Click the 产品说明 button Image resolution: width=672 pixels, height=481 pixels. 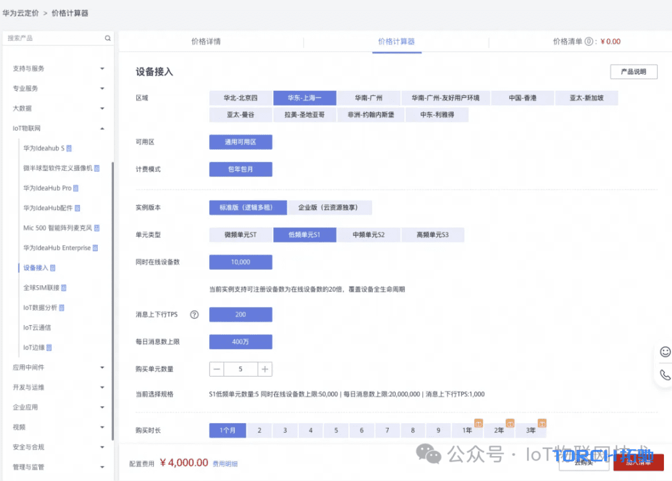click(x=633, y=71)
